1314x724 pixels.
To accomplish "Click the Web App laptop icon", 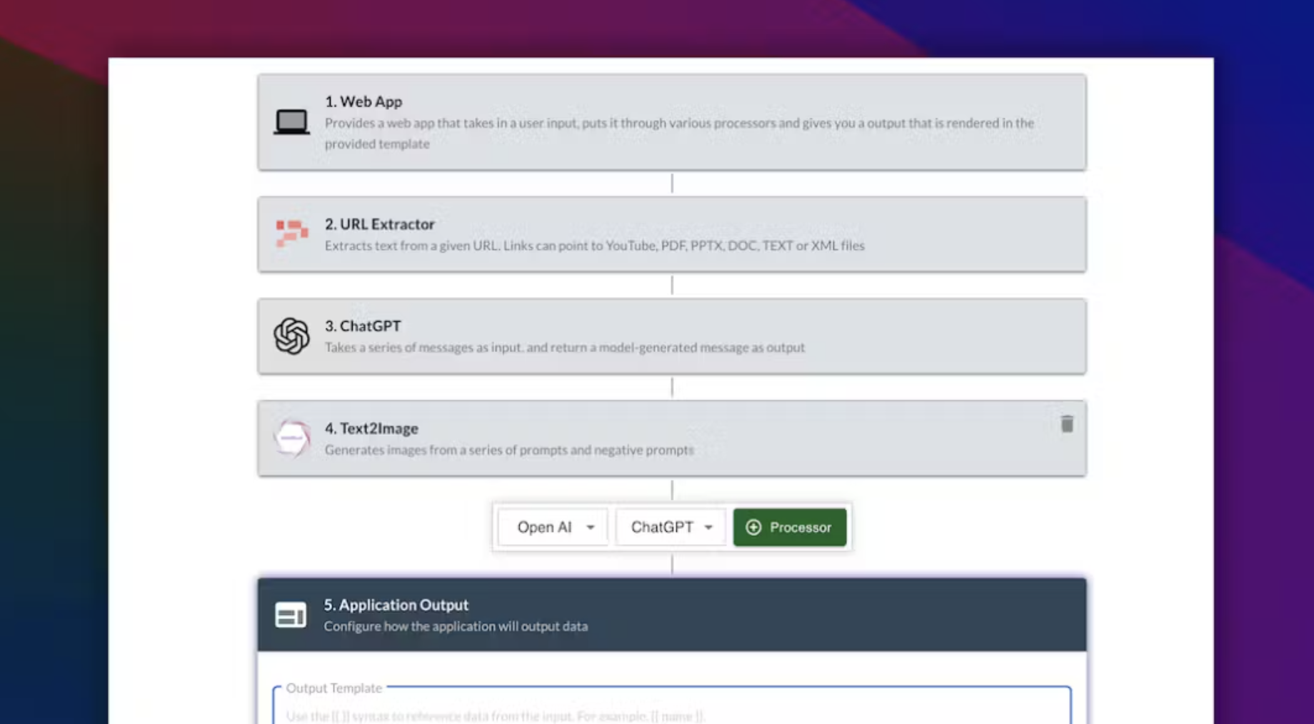I will pyautogui.click(x=291, y=122).
